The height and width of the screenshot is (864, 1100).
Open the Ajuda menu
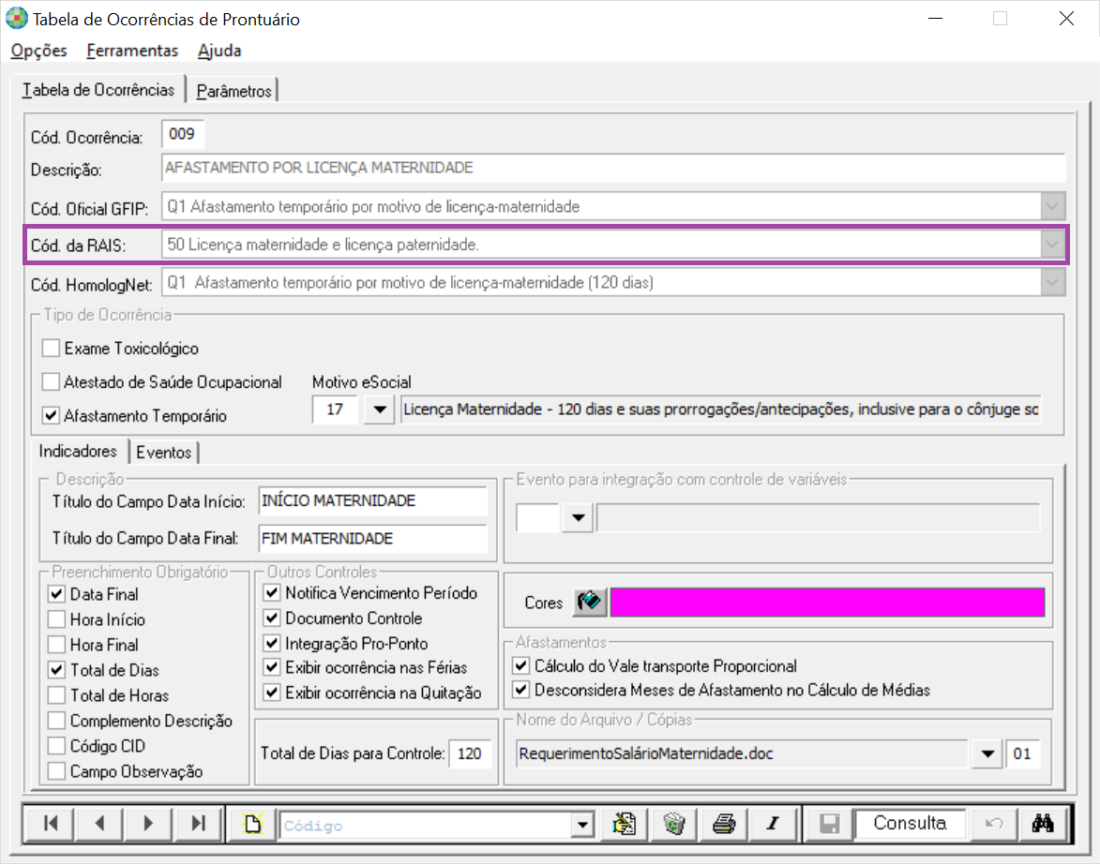click(x=219, y=51)
